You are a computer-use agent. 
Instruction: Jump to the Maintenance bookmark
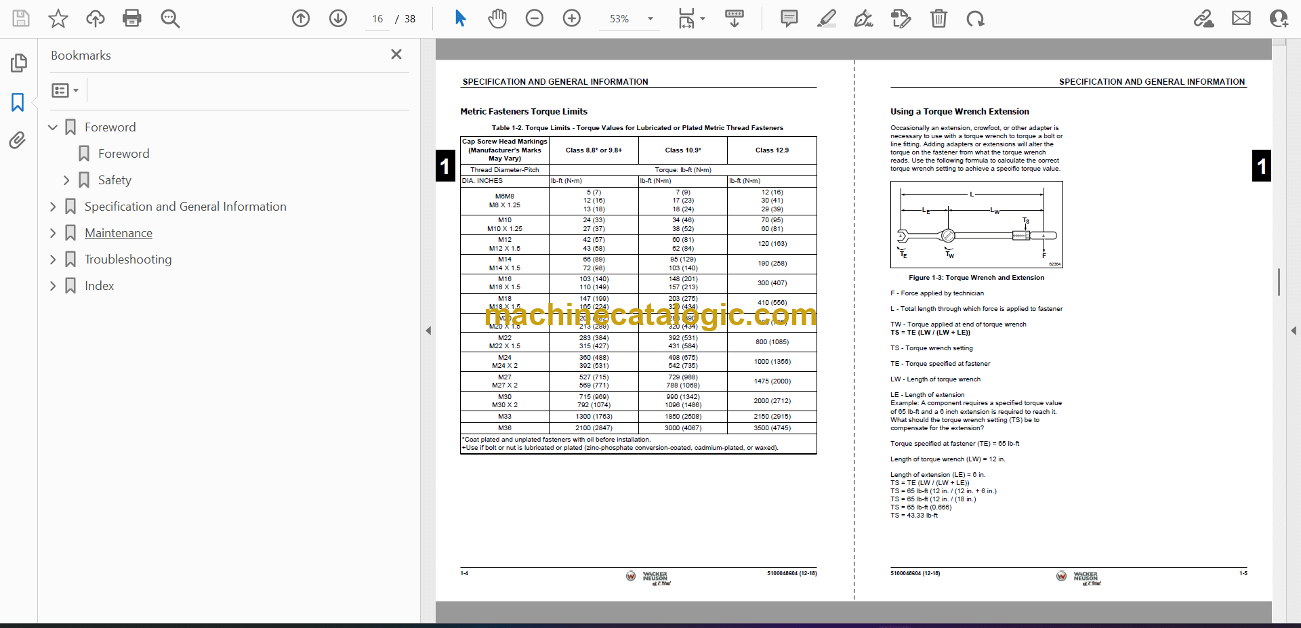pyautogui.click(x=119, y=233)
